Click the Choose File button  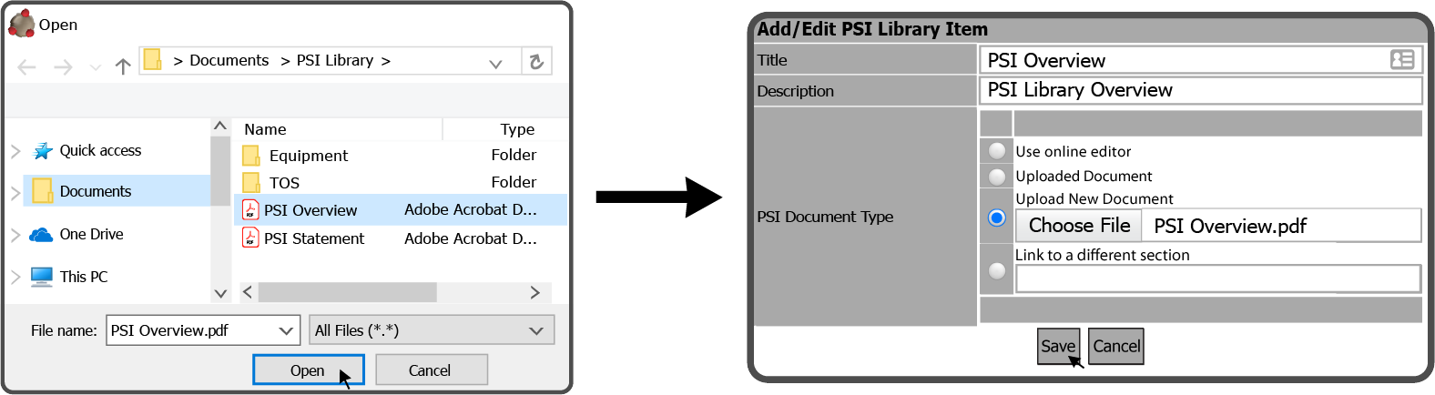(x=1079, y=226)
